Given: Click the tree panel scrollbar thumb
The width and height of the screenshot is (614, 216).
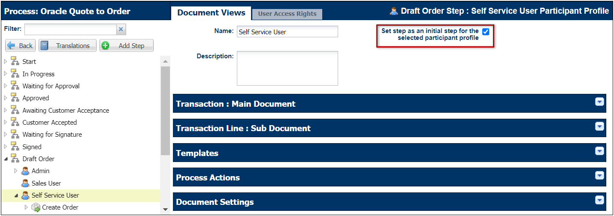Looking at the screenshot, I should (x=166, y=111).
